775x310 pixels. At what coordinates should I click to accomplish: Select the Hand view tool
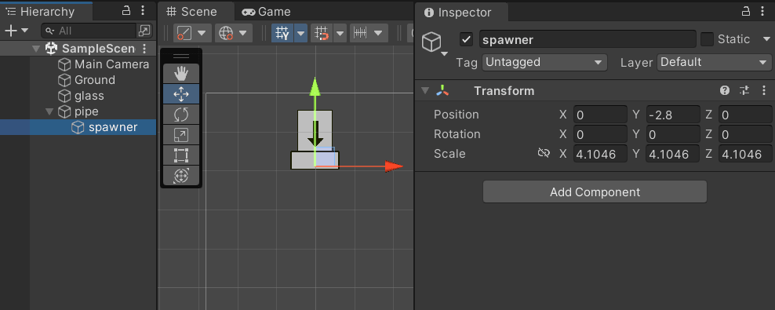(181, 74)
